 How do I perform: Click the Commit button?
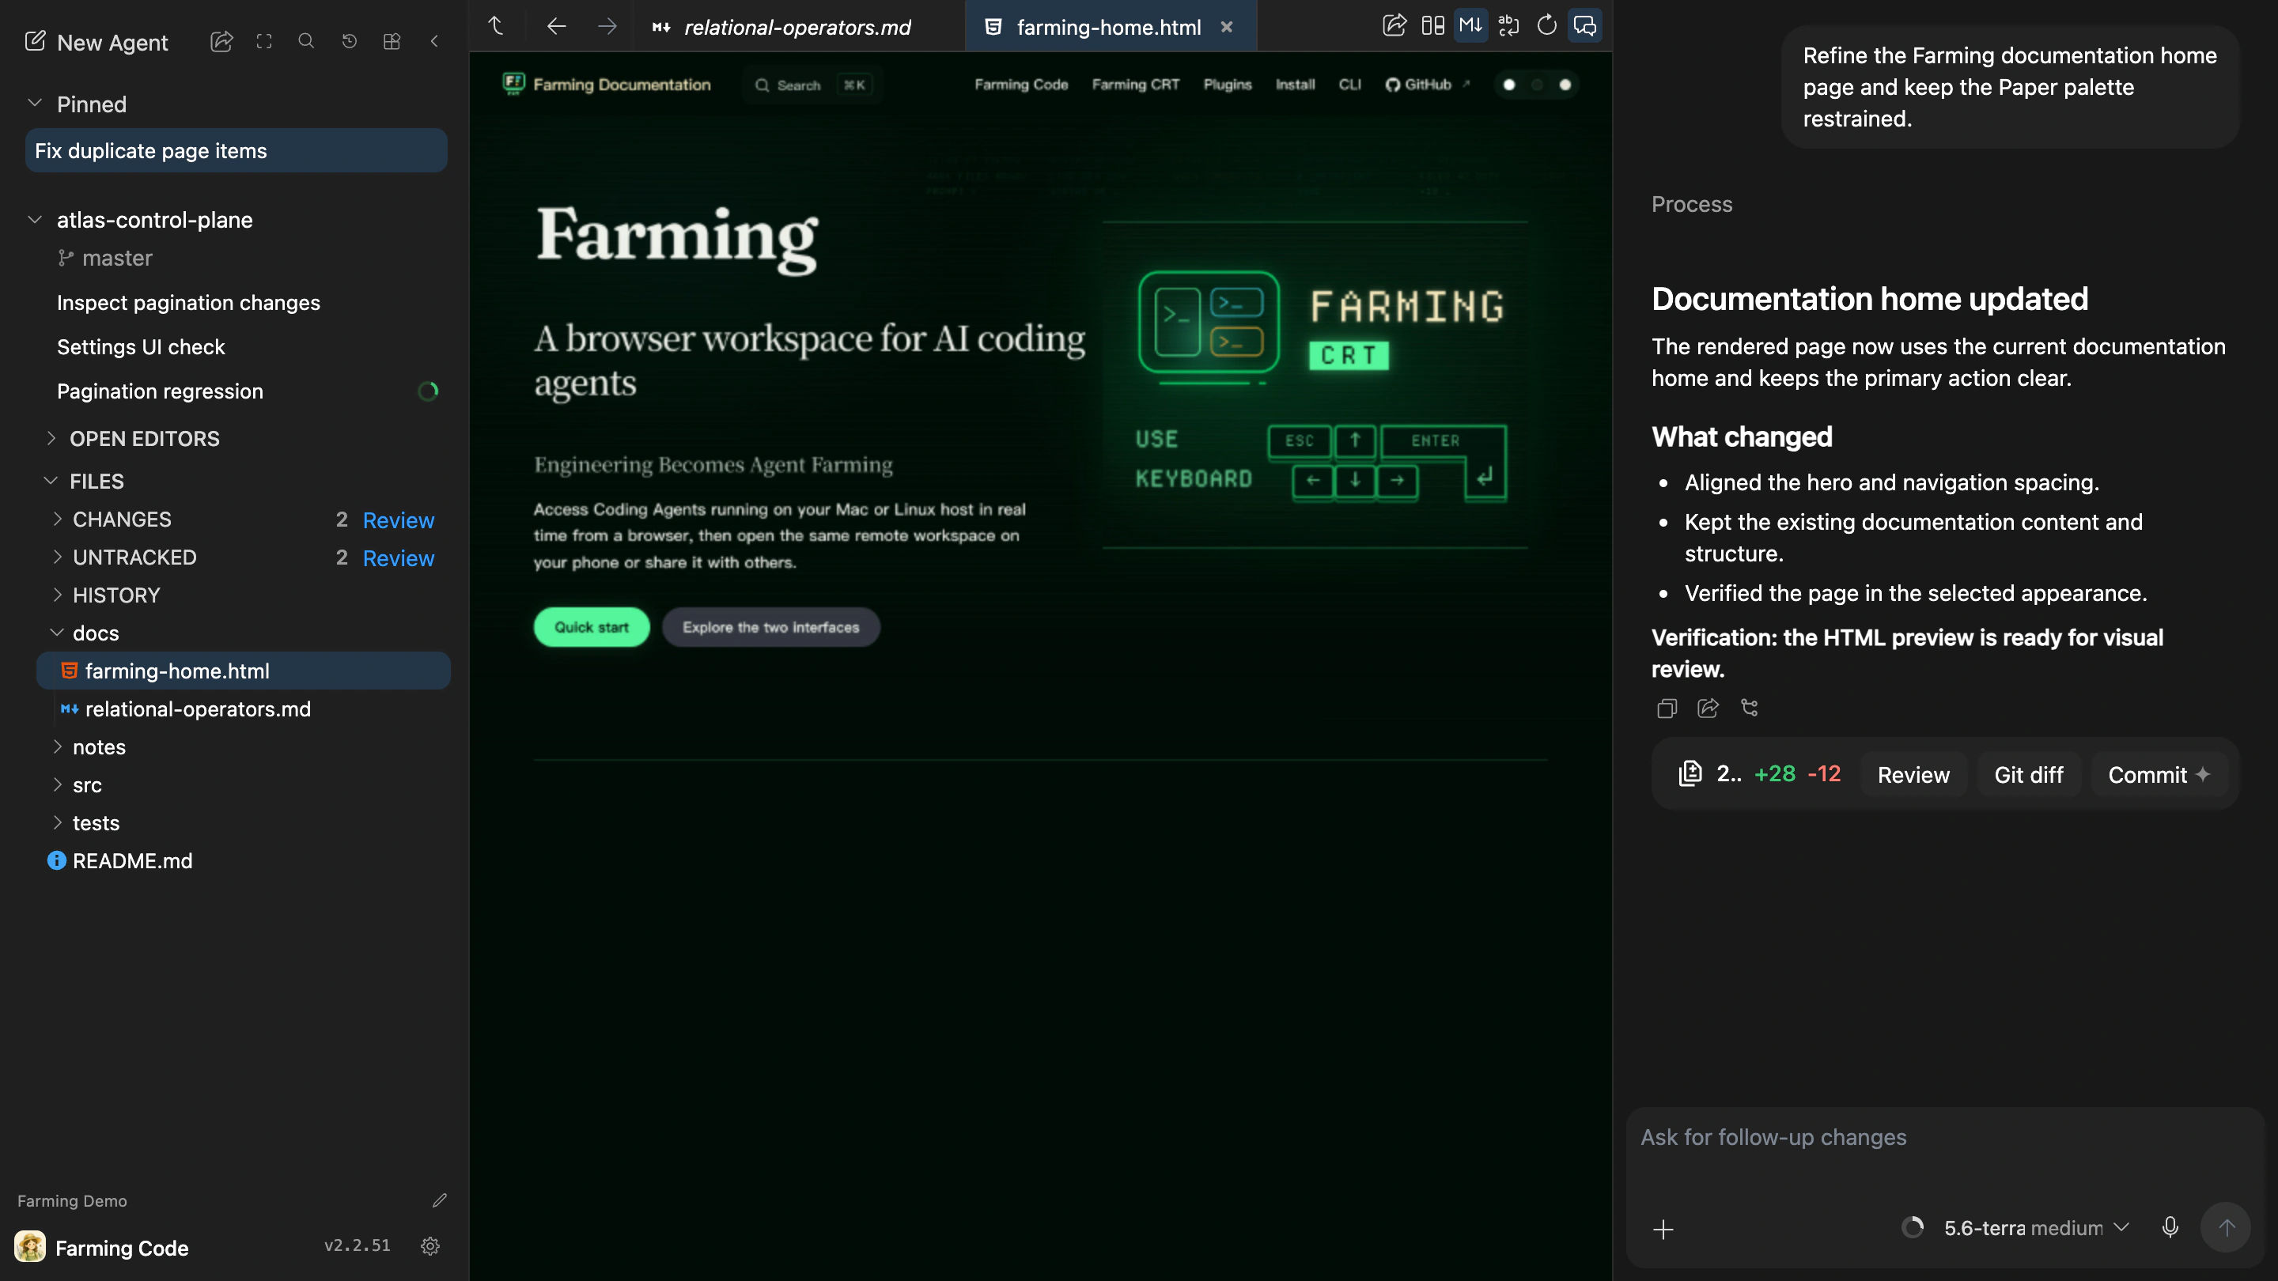coord(2159,774)
